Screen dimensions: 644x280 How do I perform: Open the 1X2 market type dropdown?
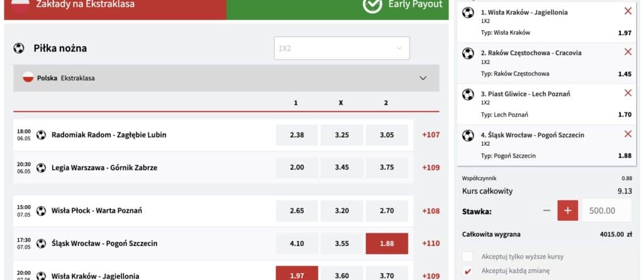[x=341, y=48]
